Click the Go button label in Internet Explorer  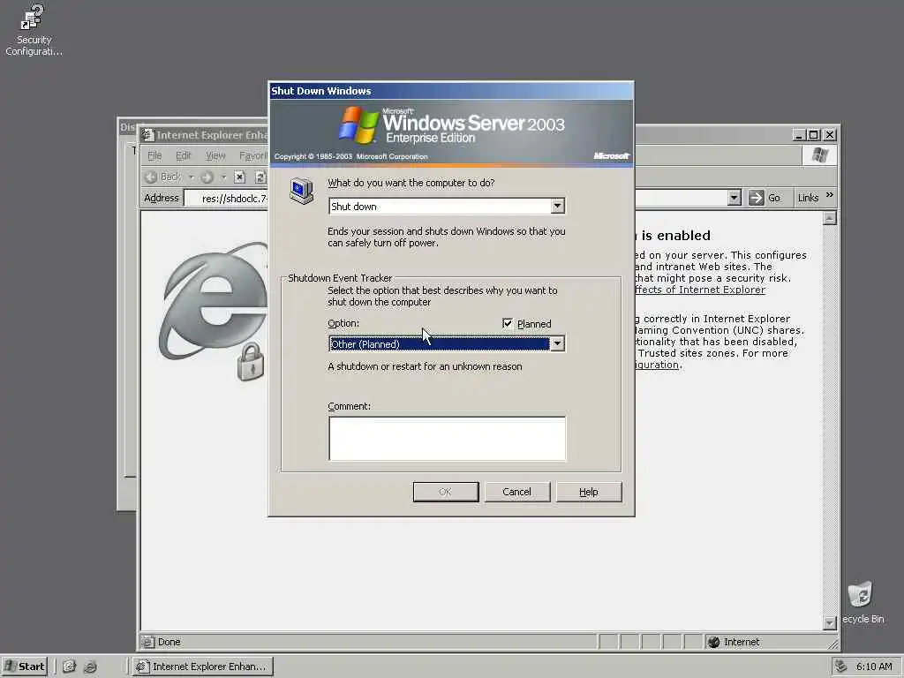coord(774,198)
